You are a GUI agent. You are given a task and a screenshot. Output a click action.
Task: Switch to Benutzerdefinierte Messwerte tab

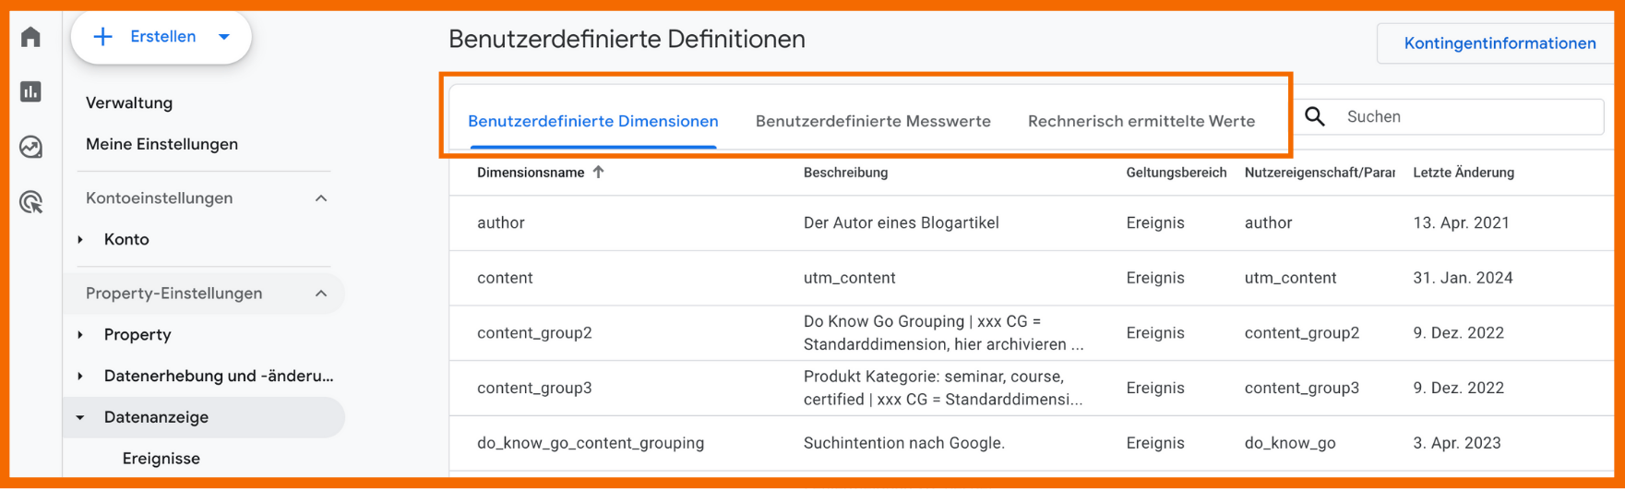click(x=873, y=121)
